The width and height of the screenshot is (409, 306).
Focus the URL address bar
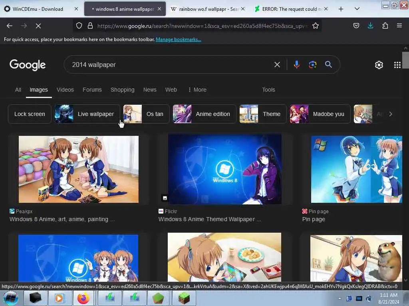pyautogui.click(x=202, y=26)
